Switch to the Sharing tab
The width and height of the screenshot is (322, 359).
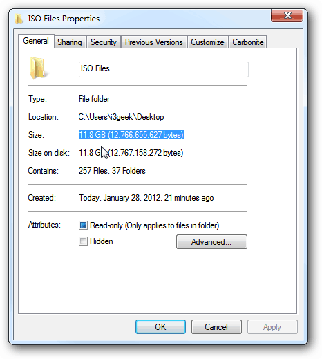click(x=70, y=42)
